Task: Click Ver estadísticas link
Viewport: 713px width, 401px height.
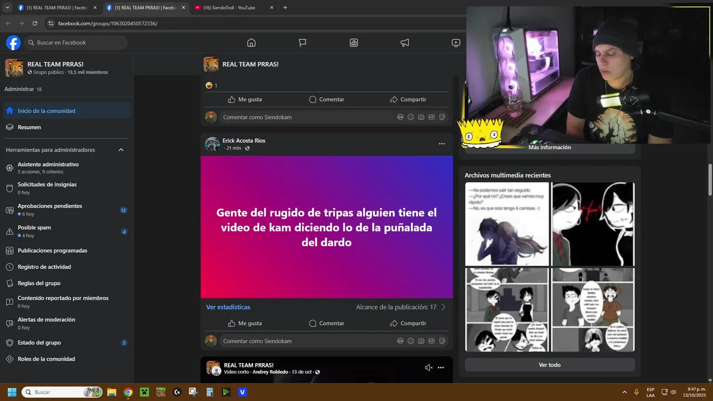Action: pos(228,307)
